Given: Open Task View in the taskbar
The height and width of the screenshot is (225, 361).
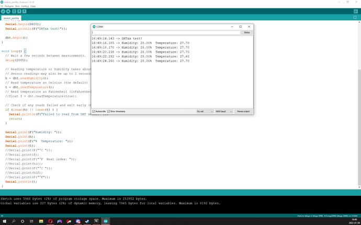Looking at the screenshot, I should (x=31, y=221).
